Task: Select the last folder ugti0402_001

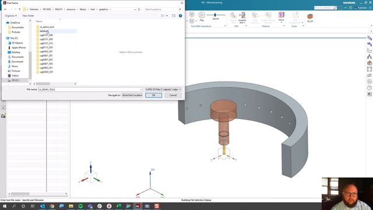Action: point(47,72)
